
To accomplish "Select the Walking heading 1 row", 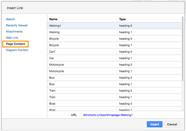I will pos(114,32).
